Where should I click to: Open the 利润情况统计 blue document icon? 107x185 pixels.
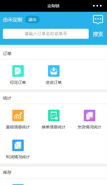[x=18, y=145]
